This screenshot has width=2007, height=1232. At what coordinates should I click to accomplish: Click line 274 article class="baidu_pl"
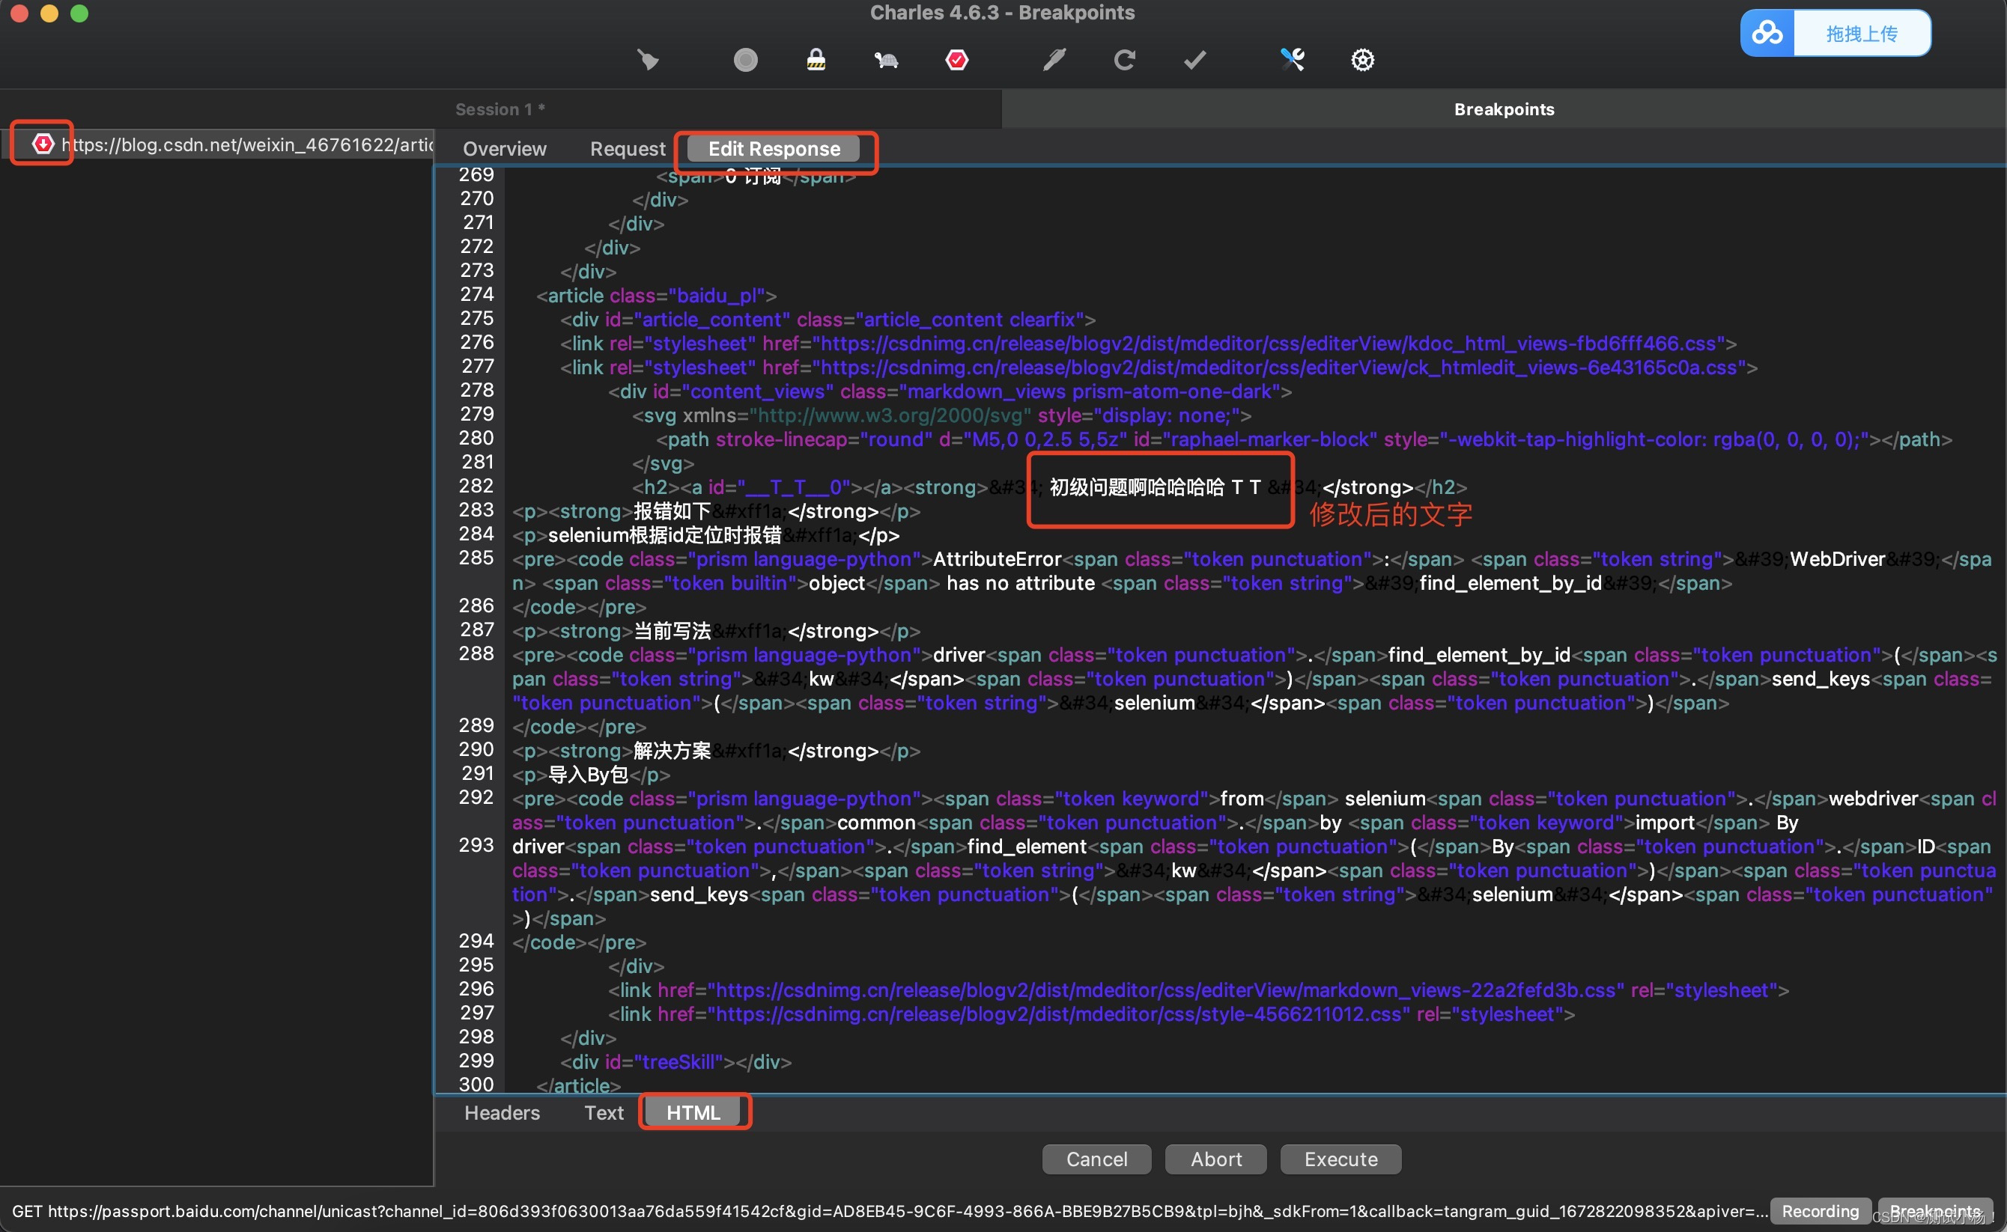(x=656, y=295)
